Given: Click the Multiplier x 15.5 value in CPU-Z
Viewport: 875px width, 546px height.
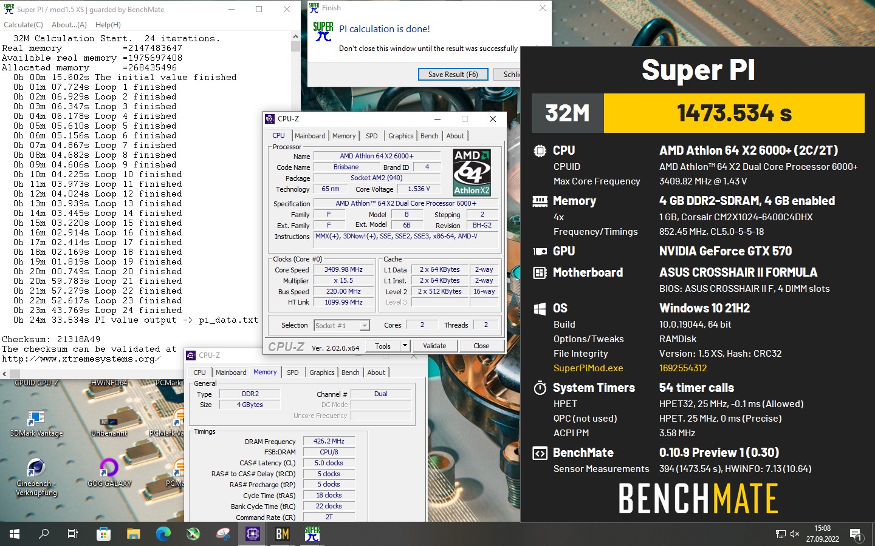Looking at the screenshot, I should (x=343, y=280).
